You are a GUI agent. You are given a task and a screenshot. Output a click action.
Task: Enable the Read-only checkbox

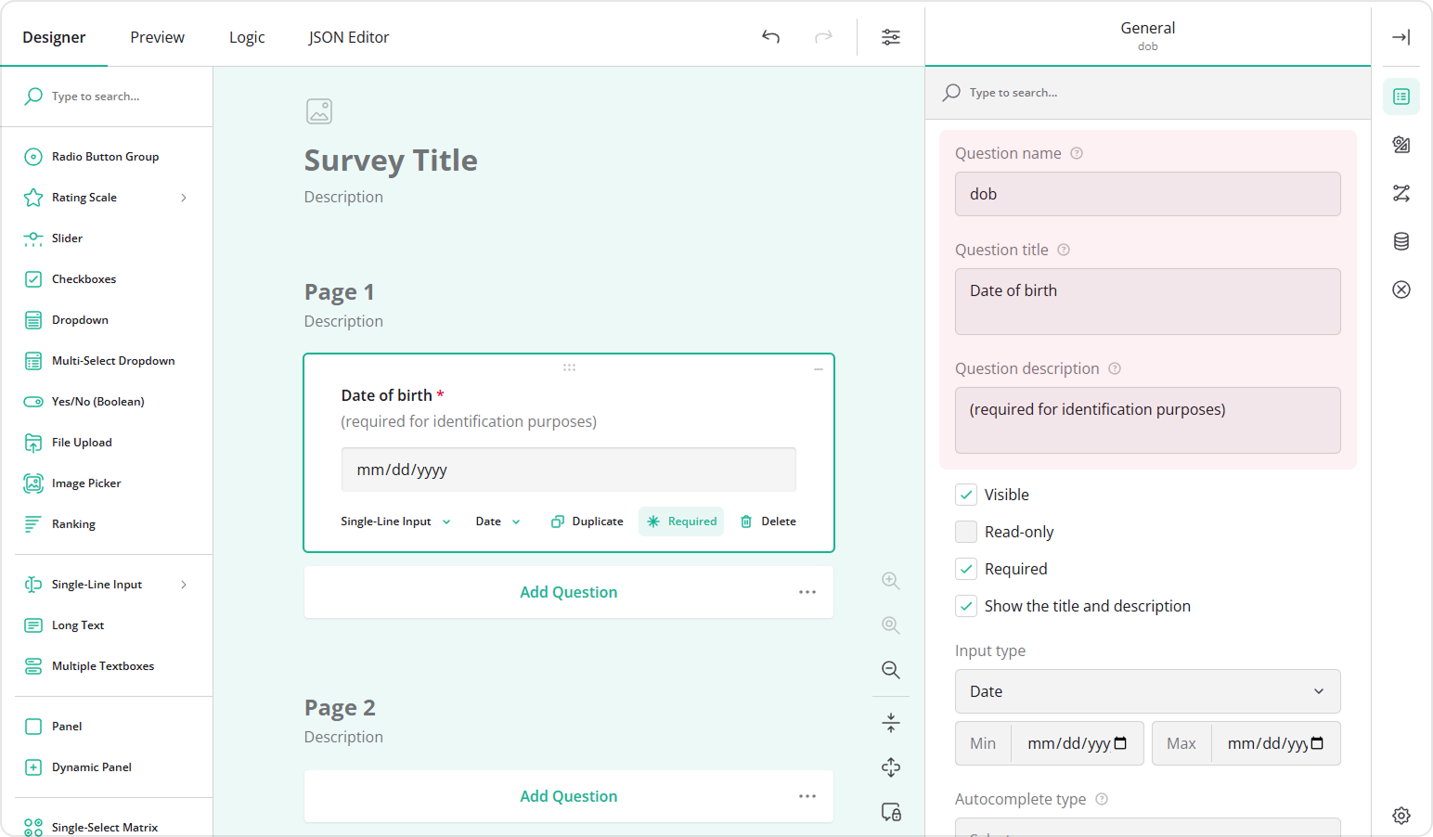(965, 531)
